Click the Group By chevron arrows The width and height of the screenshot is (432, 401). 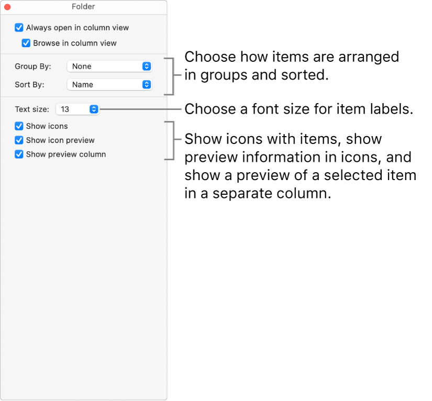(x=147, y=66)
